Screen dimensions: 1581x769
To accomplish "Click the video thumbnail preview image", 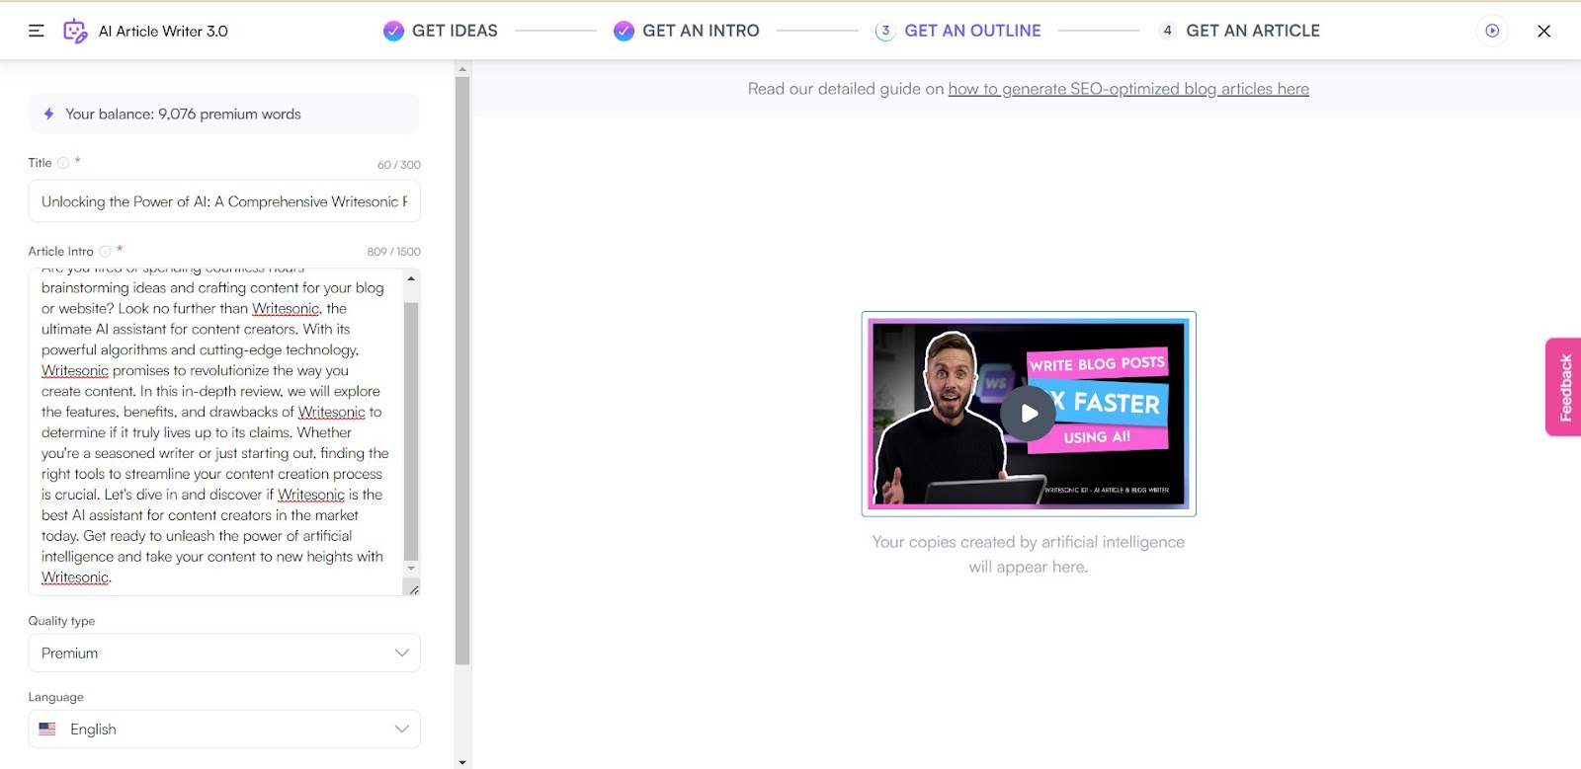I will point(1029,414).
